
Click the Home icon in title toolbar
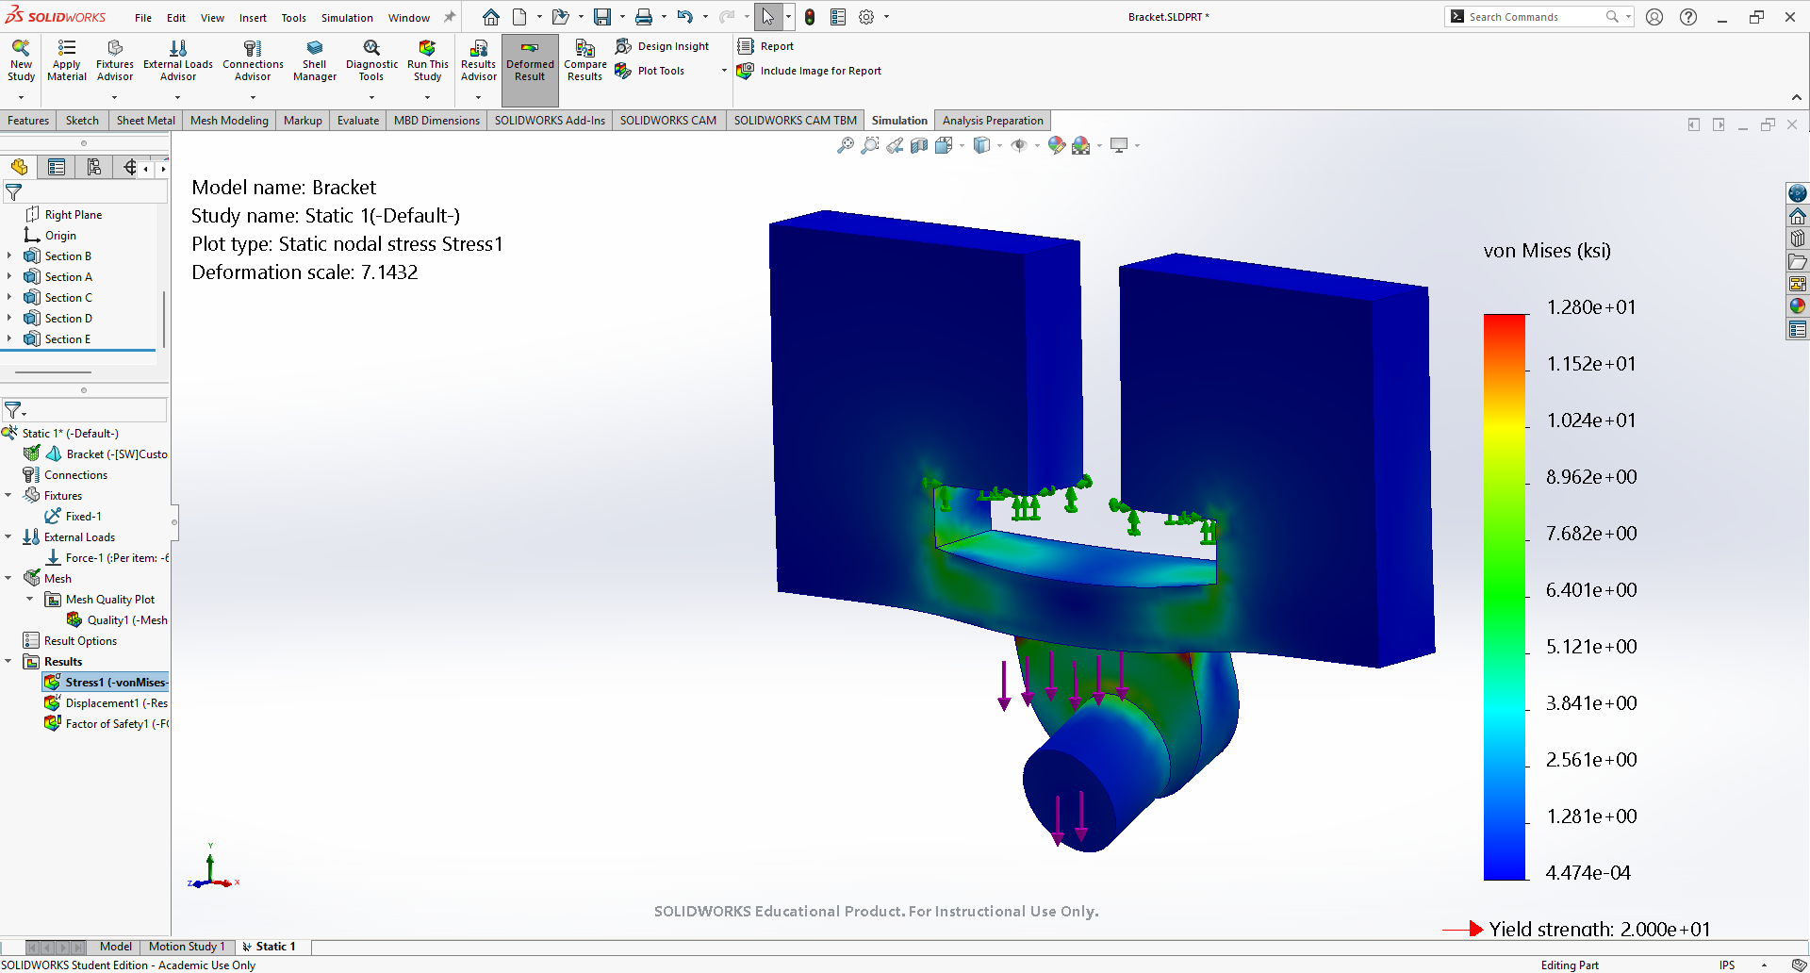491,17
